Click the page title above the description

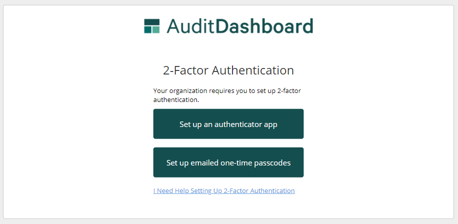coord(228,70)
